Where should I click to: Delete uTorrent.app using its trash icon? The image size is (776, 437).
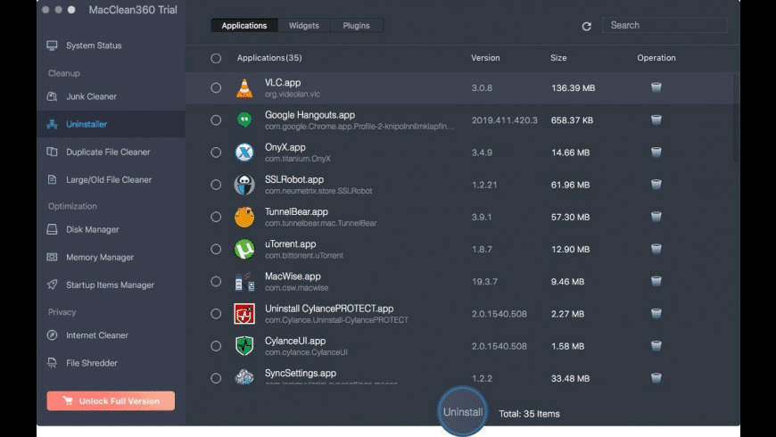coord(656,249)
